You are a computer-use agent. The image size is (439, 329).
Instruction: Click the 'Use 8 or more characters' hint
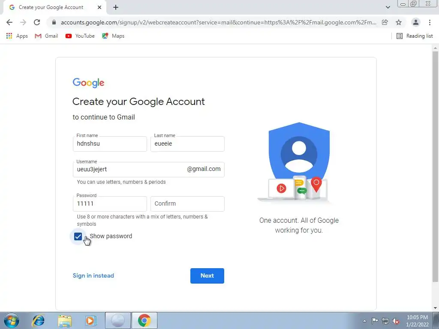142,220
